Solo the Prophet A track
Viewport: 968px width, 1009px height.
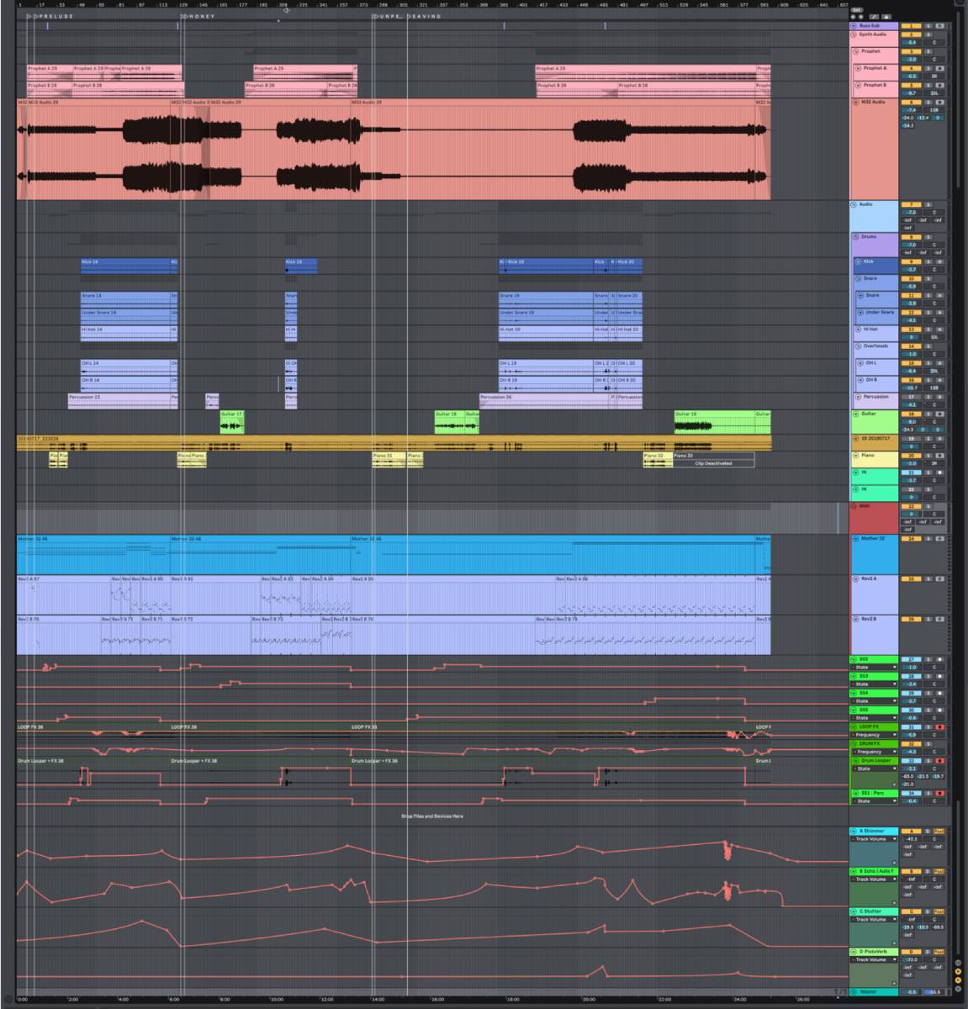point(929,68)
